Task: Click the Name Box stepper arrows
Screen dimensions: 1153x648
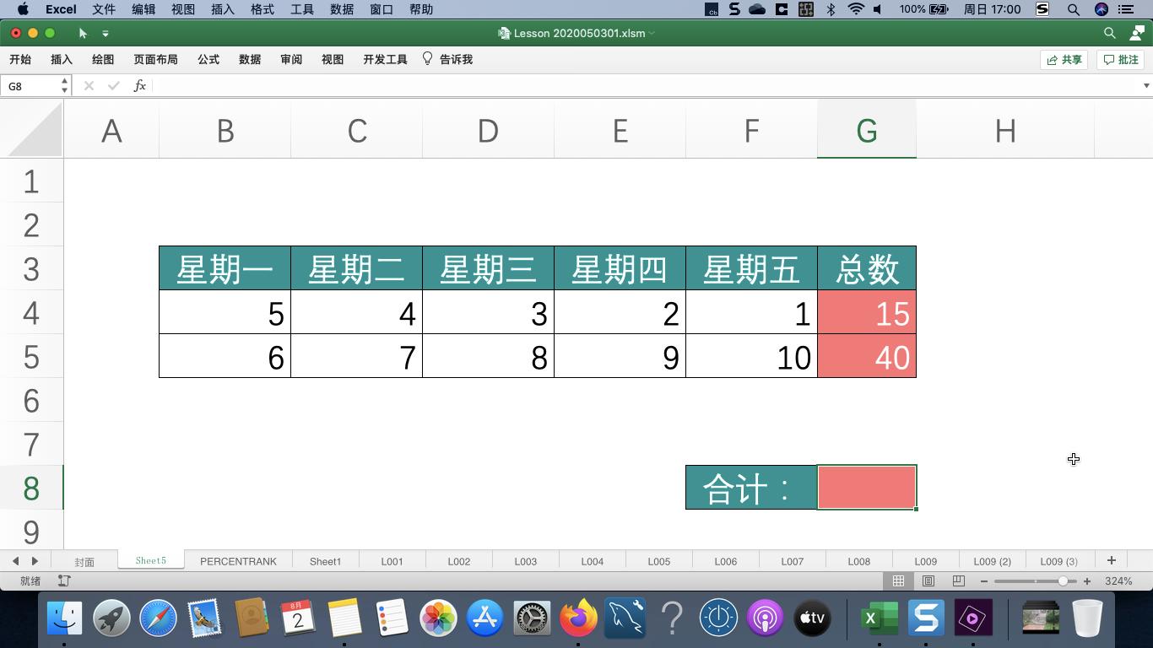Action: point(63,85)
